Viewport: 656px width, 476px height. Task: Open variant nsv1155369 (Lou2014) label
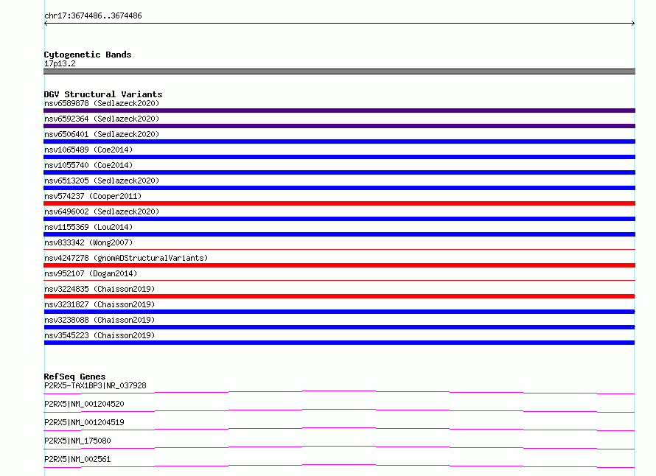[88, 227]
